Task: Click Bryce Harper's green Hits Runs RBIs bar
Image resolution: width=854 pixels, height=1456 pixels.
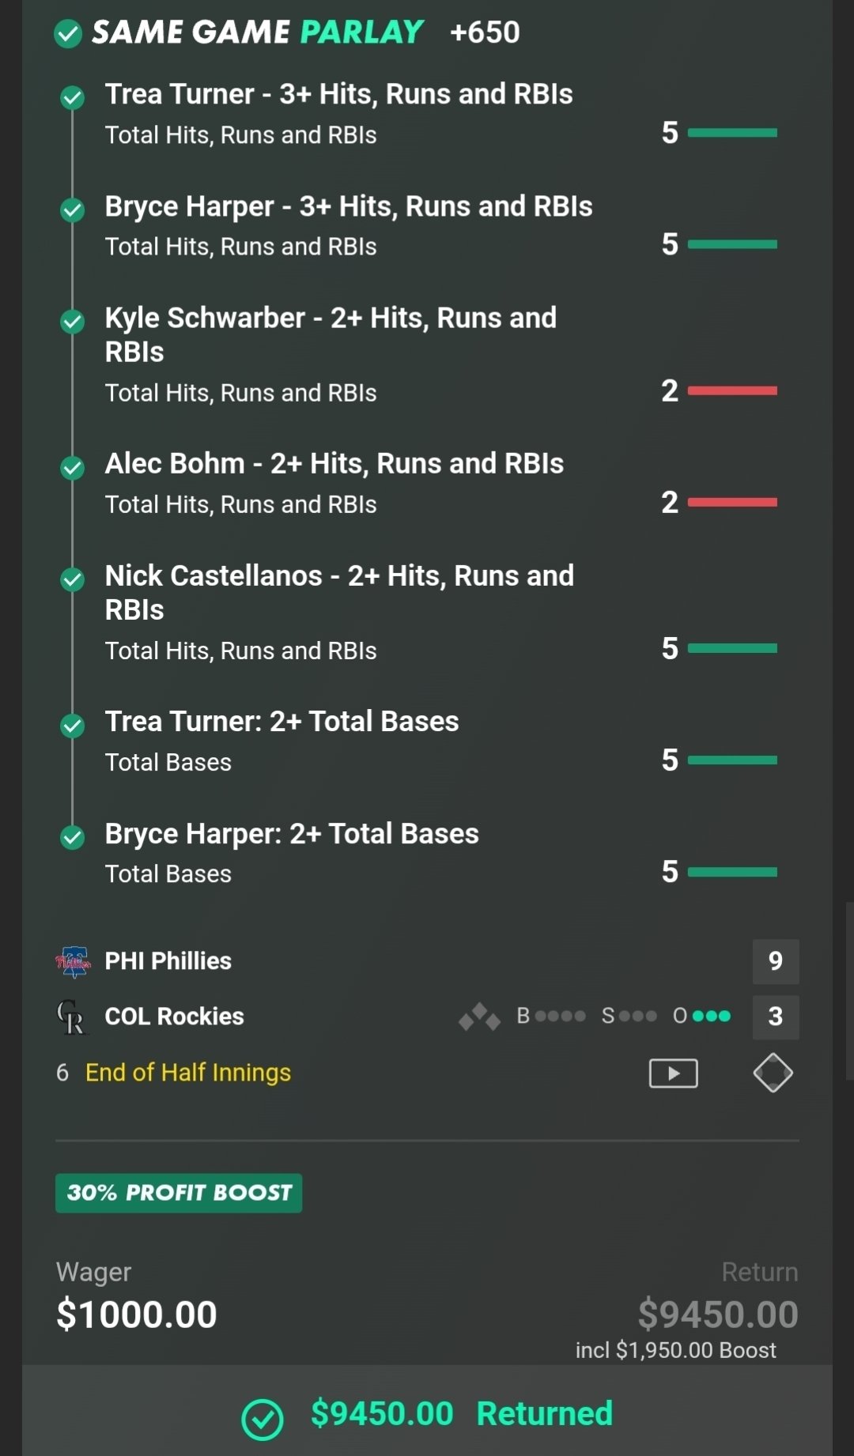Action: [x=732, y=245]
